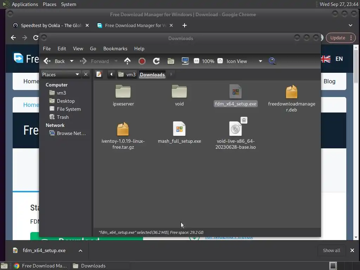Close the Speedtest by Ookla tab
Image resolution: width=360 pixels, height=270 pixels.
coord(87,25)
